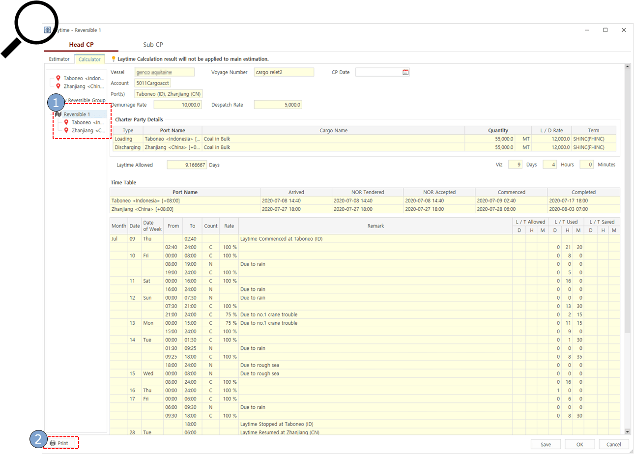Click the Despatch Rate field
This screenshot has height=454, width=634.
(x=278, y=105)
